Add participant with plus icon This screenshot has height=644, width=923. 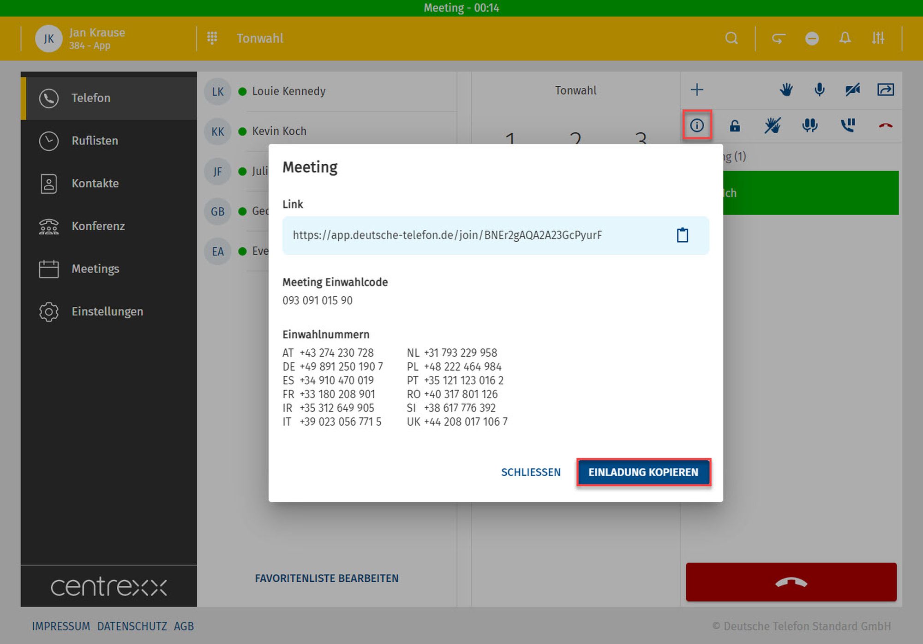pyautogui.click(x=697, y=89)
